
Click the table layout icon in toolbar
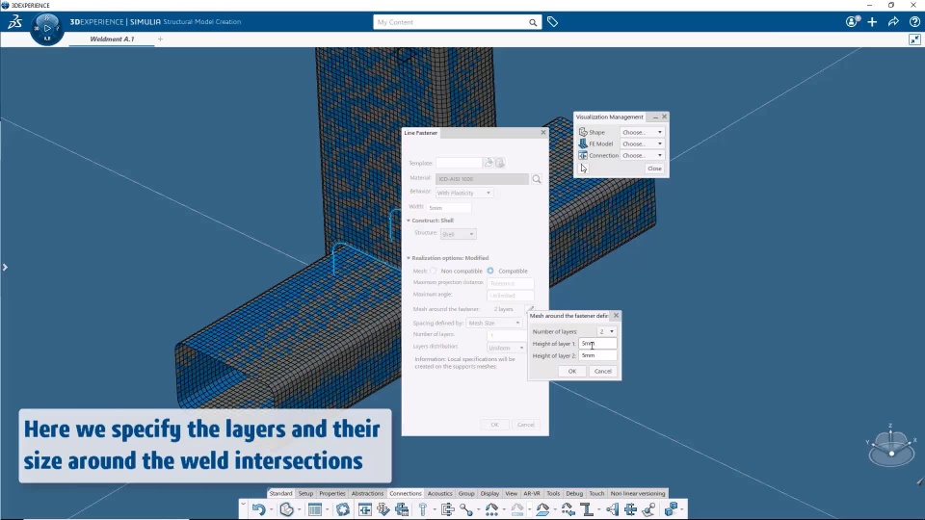tap(315, 509)
